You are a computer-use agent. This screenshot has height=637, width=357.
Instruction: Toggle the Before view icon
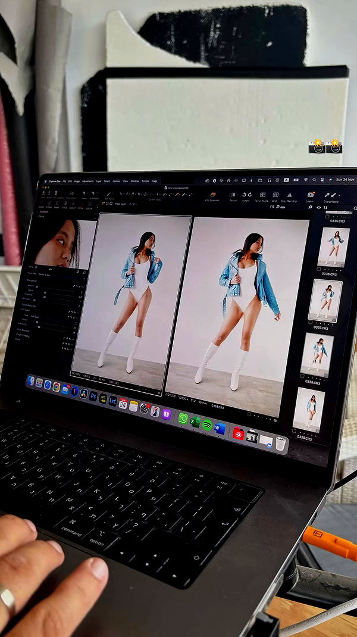point(232,195)
